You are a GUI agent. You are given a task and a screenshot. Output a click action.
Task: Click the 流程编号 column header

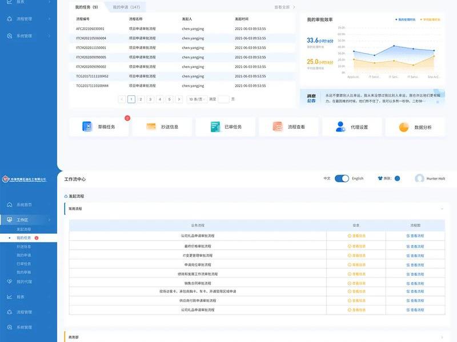83,19
